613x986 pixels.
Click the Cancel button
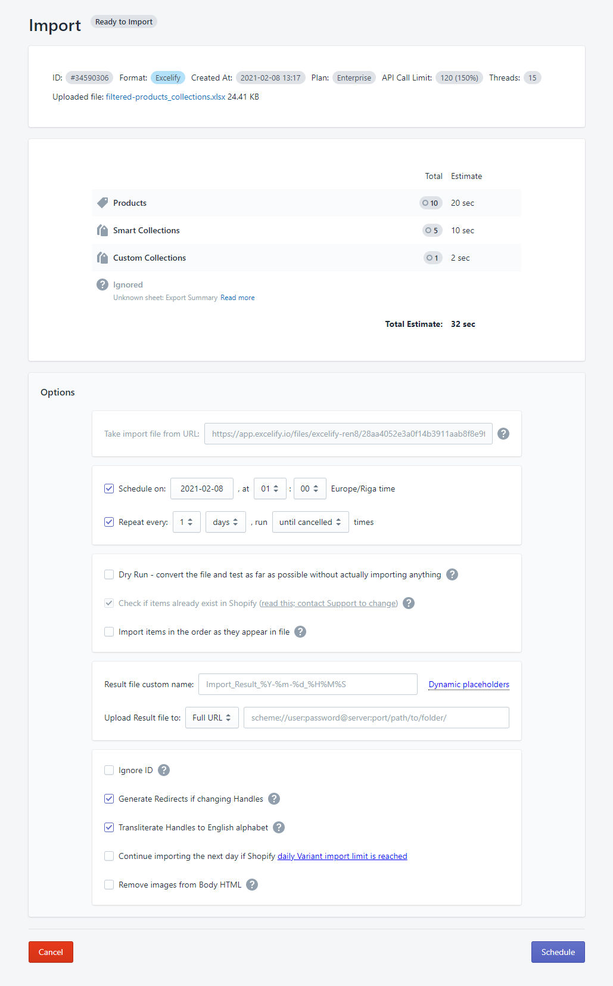(51, 952)
